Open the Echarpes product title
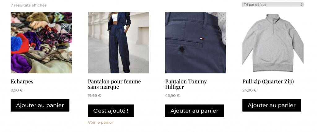The width and height of the screenshot is (317, 132). 22,82
